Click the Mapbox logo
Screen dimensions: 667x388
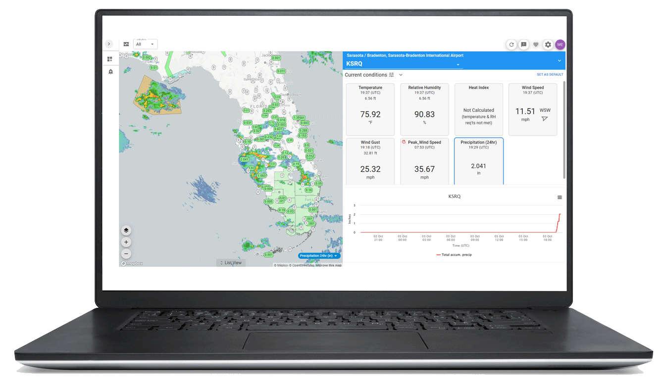point(132,263)
